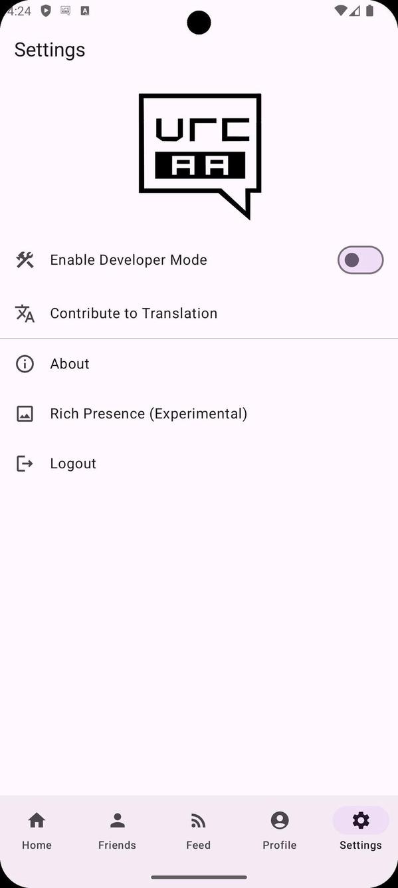Click the Logout exit icon
The width and height of the screenshot is (398, 888).
(x=25, y=463)
